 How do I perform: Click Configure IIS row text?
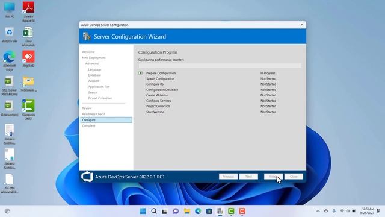click(155, 84)
